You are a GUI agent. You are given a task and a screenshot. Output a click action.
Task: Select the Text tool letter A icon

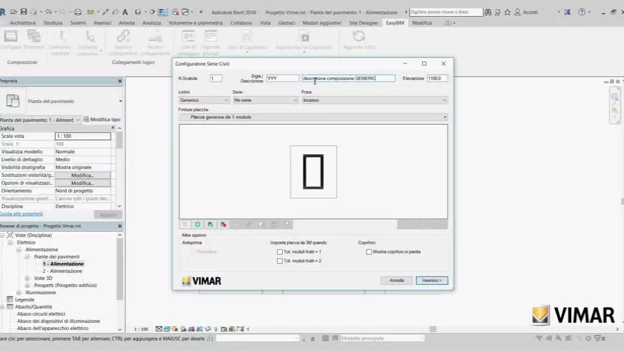click(125, 12)
